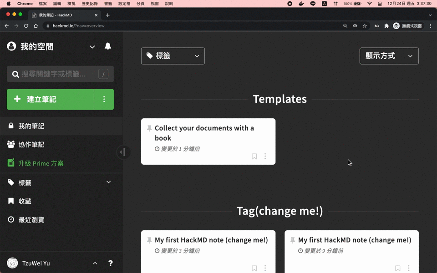Screen dimensions: 437x273
Task: Select the 我的筆記 - HackMD browser tab
Action: tap(65, 15)
